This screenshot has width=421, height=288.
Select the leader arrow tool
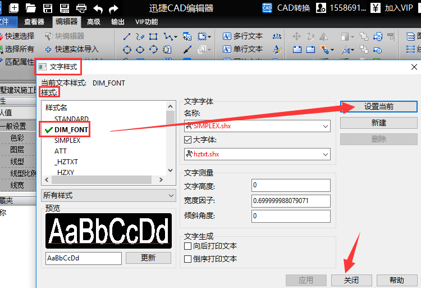click(187, 49)
